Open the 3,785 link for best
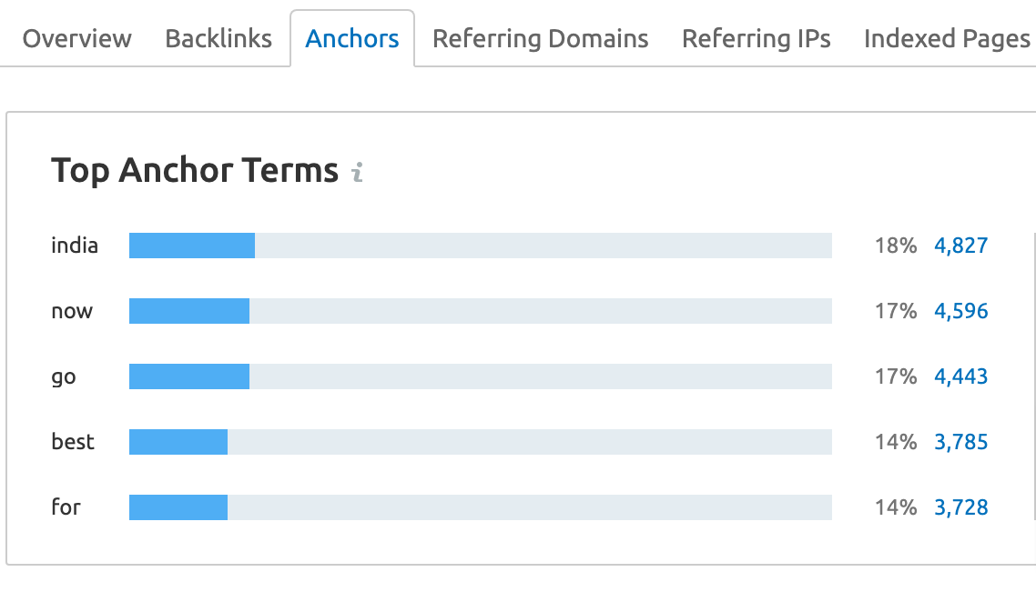The width and height of the screenshot is (1036, 602). (961, 441)
